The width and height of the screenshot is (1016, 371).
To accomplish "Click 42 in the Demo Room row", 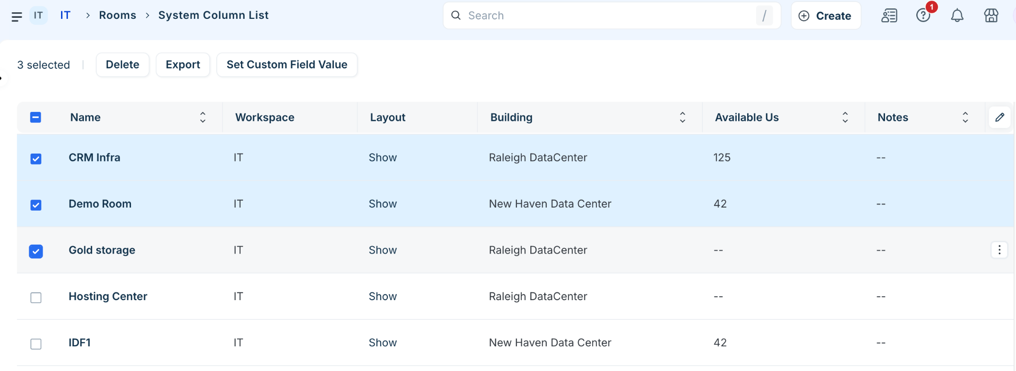I will [x=720, y=204].
